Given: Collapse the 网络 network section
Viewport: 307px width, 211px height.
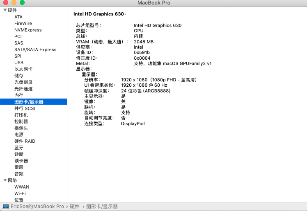Looking at the screenshot, I should point(5,180).
